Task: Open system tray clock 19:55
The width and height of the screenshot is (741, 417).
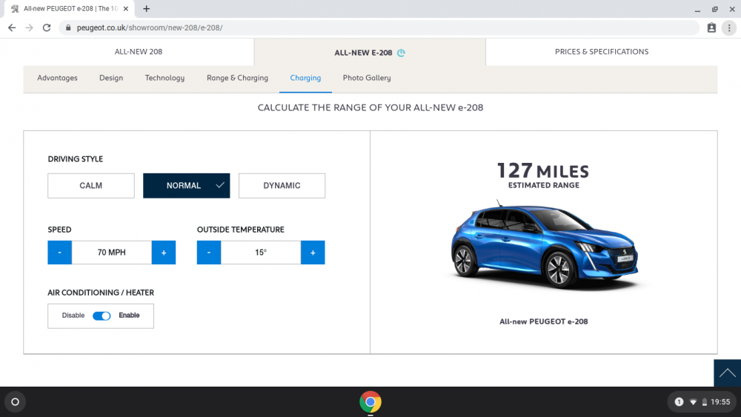Action: pyautogui.click(x=720, y=402)
